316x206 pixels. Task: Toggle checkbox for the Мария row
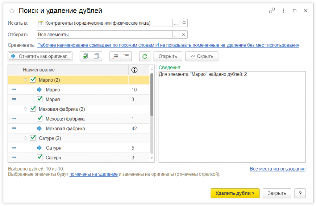(39, 99)
